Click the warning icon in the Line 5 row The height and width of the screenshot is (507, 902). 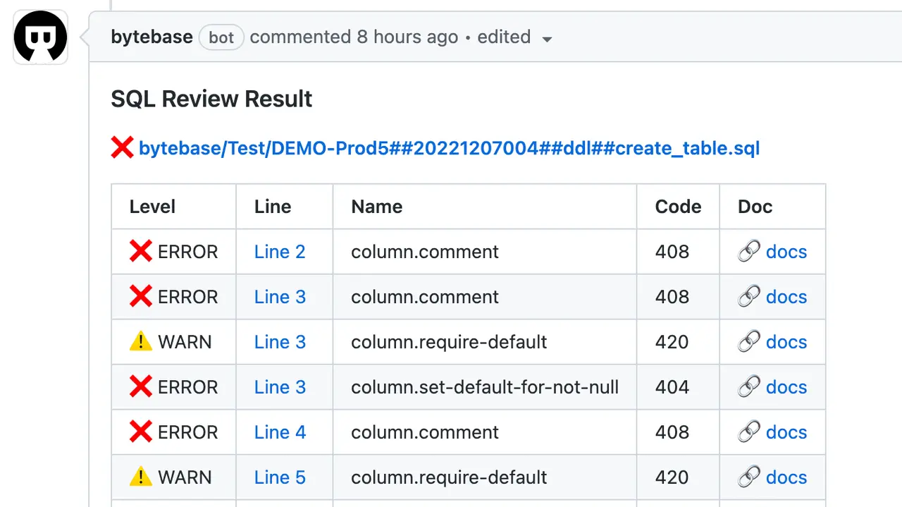pyautogui.click(x=141, y=477)
